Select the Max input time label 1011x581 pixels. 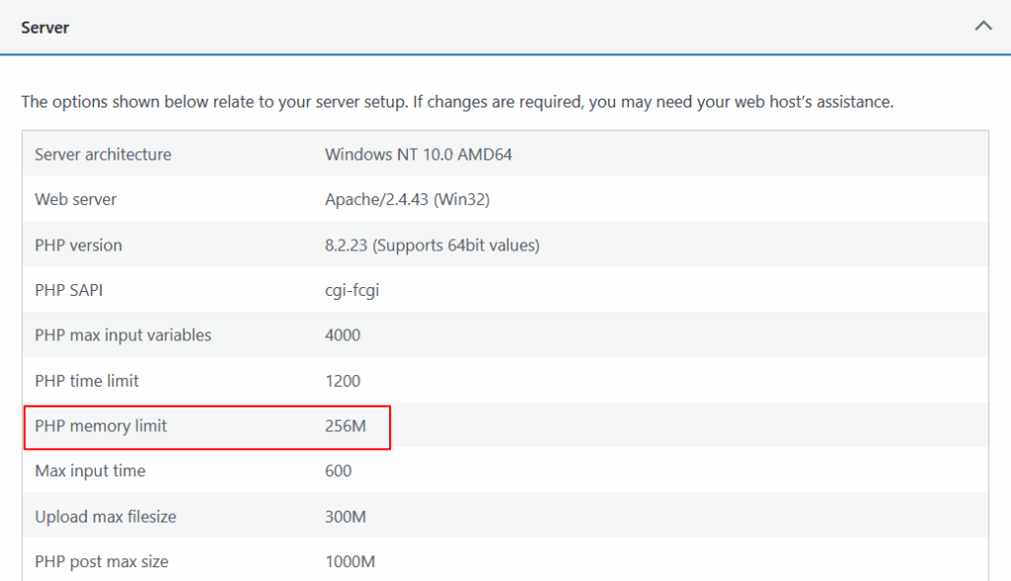point(90,472)
